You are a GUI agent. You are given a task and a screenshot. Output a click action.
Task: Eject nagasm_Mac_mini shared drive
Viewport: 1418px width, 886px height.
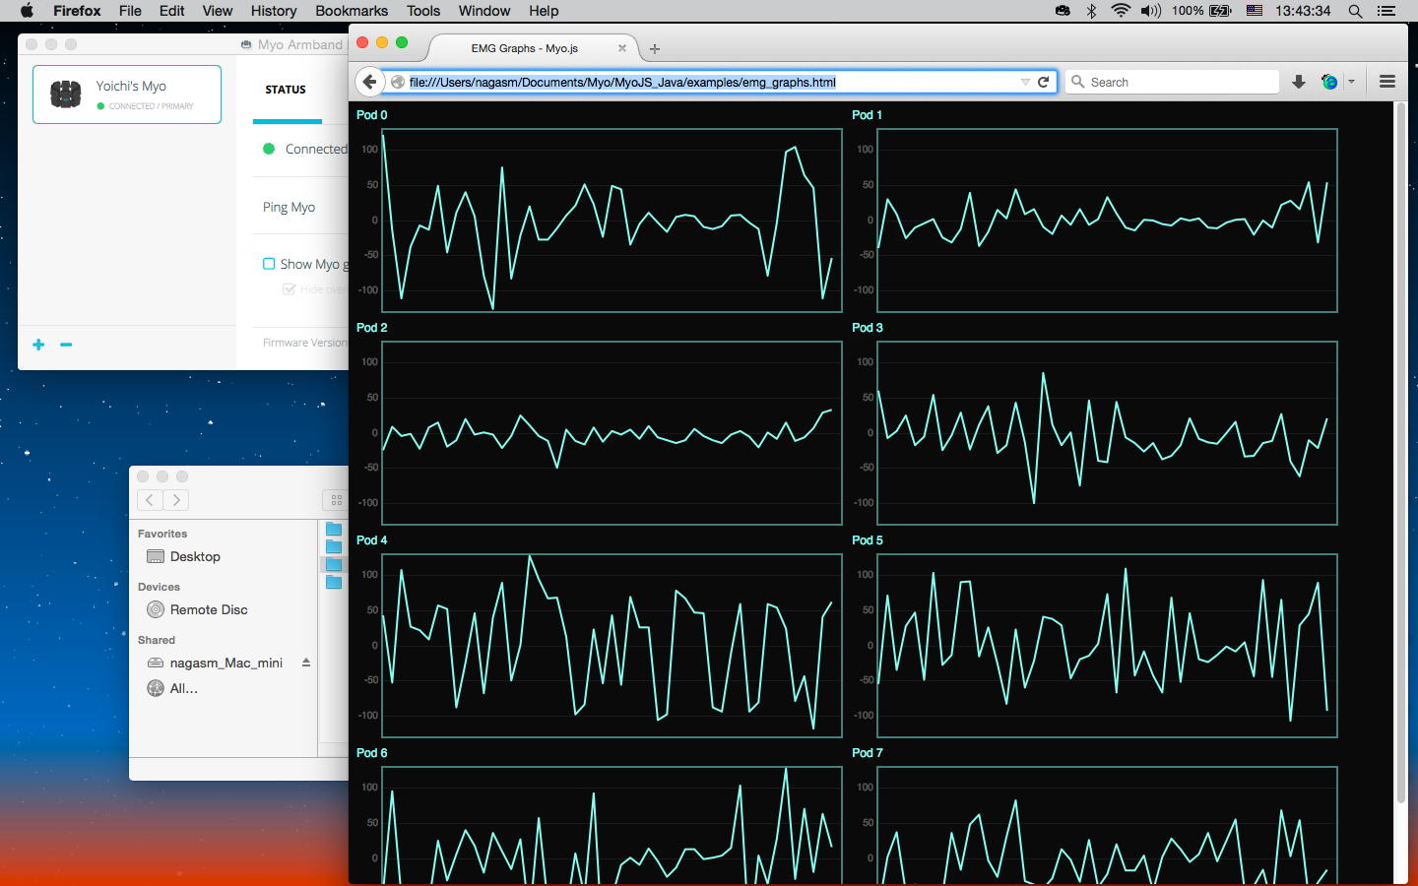click(x=306, y=663)
